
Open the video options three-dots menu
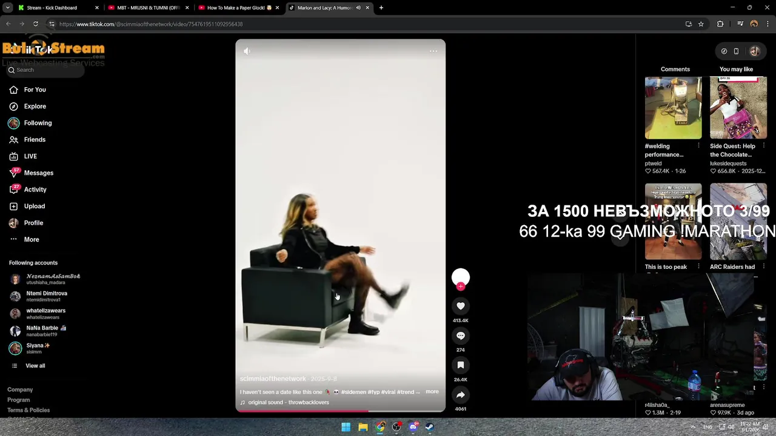click(x=433, y=51)
